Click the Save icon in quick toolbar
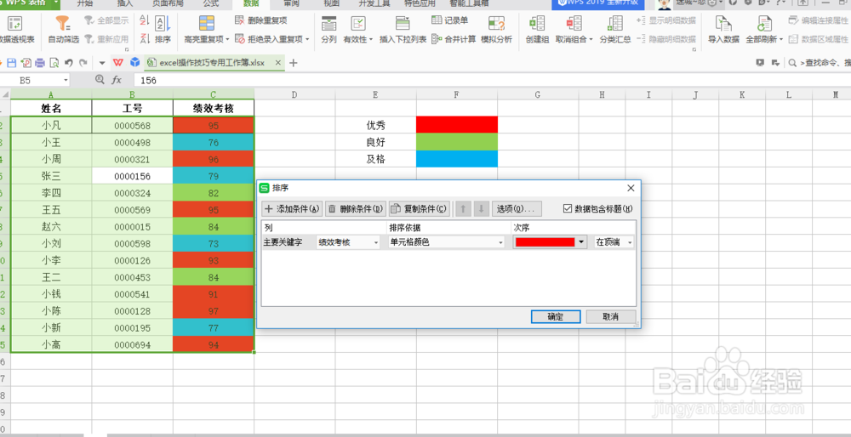The image size is (851, 437). point(11,63)
